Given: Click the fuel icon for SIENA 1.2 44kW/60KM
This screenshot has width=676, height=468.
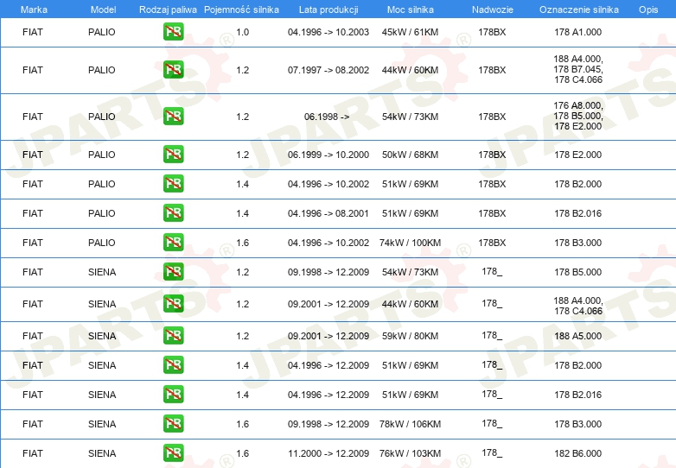Looking at the screenshot, I should pyautogui.click(x=173, y=304).
